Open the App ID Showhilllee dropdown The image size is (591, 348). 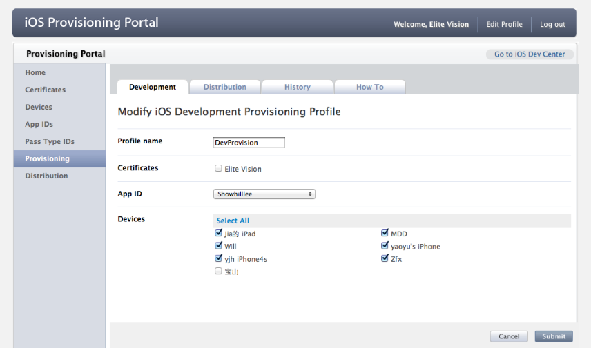[x=264, y=194]
